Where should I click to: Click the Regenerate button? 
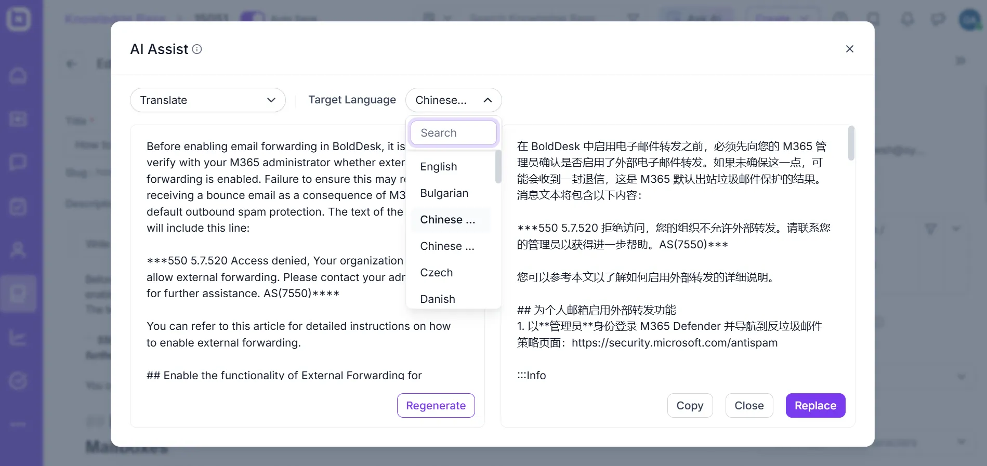(x=436, y=406)
